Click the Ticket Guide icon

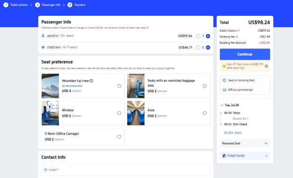224,156
